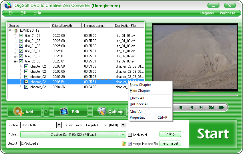
Task: Click the Register link
Action: [207, 13]
